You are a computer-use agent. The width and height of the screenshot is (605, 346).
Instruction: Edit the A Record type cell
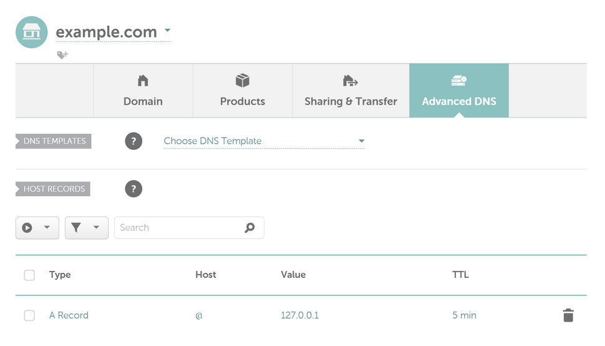point(69,315)
